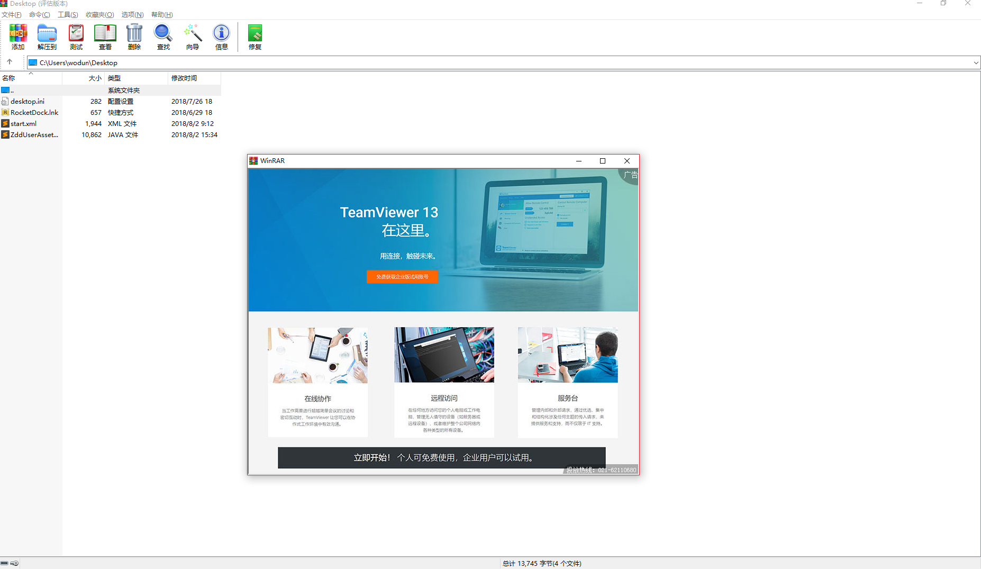The image size is (981, 569).
Task: Click the date 2018/7/26 18
Action: (x=192, y=101)
